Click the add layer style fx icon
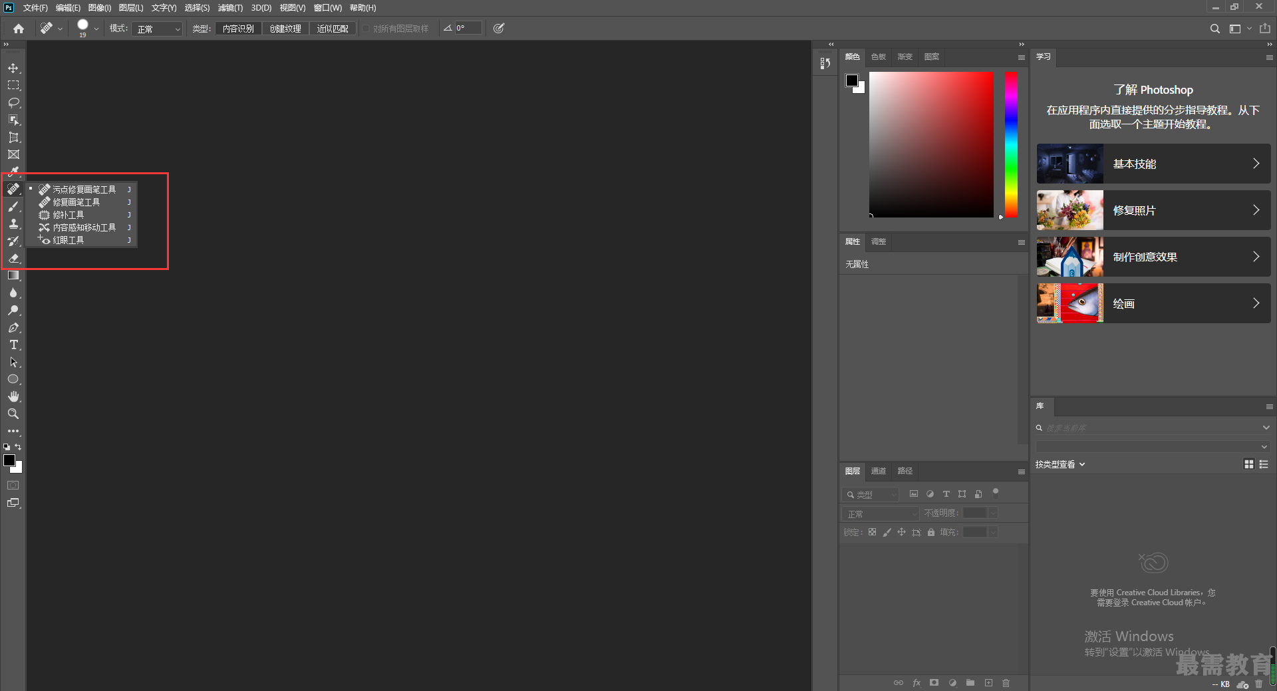This screenshot has height=691, width=1277. [917, 682]
